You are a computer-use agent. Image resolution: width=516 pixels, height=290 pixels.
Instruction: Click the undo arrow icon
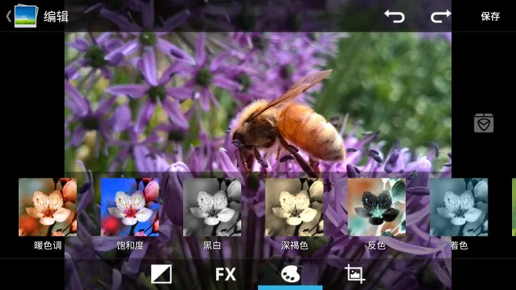[x=394, y=16]
